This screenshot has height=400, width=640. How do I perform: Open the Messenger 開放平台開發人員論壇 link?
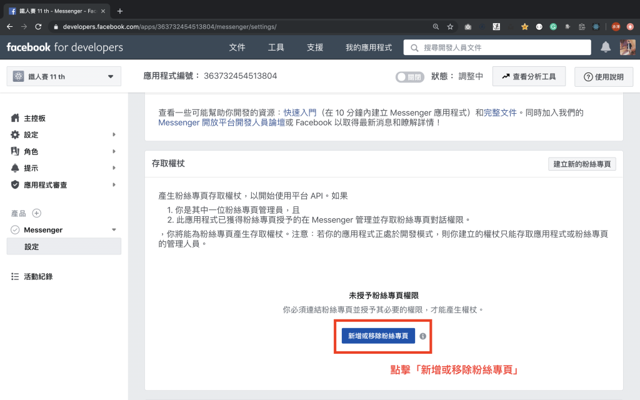click(x=222, y=122)
